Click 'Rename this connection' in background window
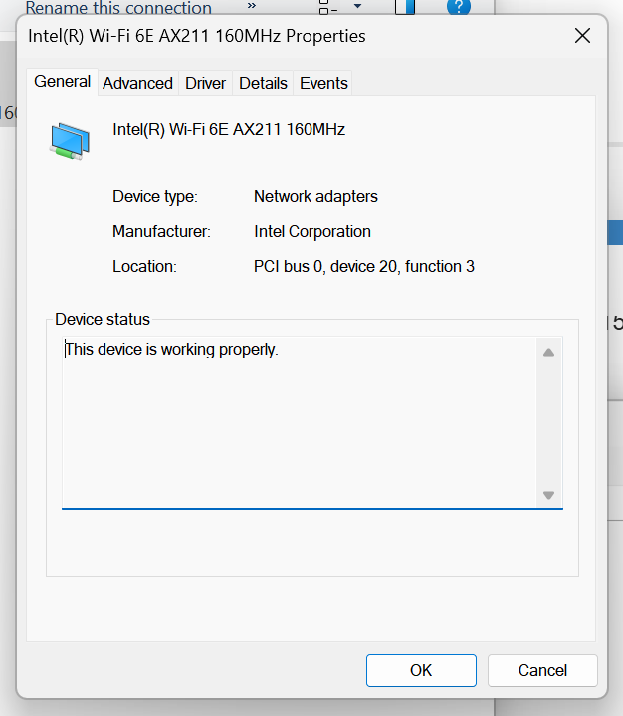 (118, 8)
